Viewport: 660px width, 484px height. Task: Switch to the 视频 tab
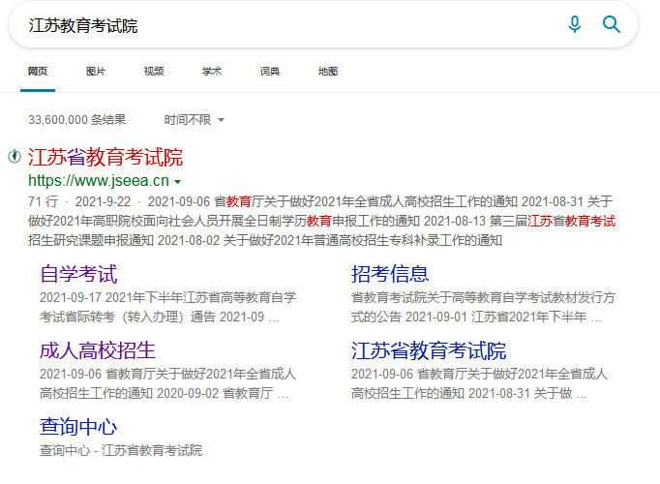click(154, 71)
